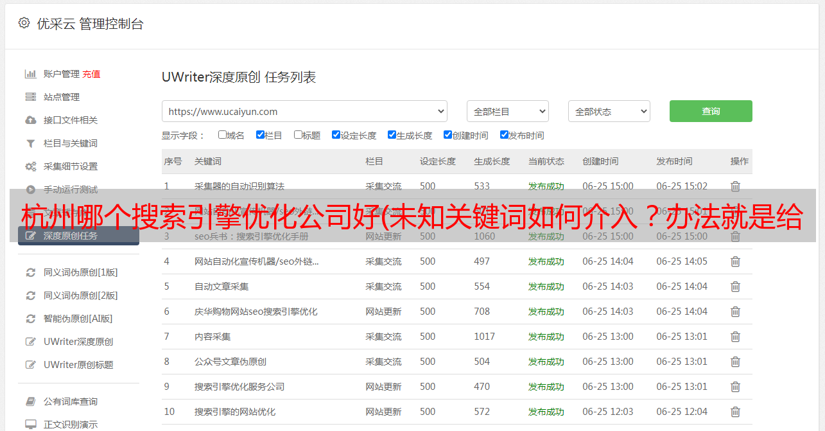This screenshot has width=825, height=431.
Task: Click the funnel icon for 栏目与关键词
Action: pos(30,143)
